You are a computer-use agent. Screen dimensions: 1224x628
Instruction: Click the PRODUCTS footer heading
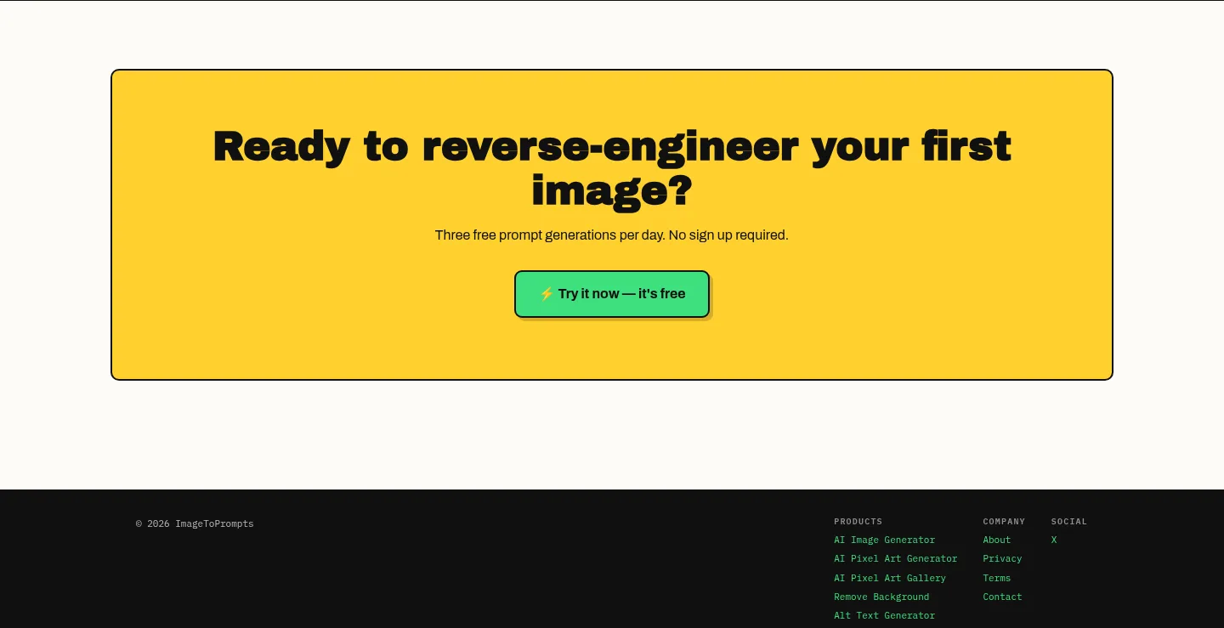tap(858, 521)
